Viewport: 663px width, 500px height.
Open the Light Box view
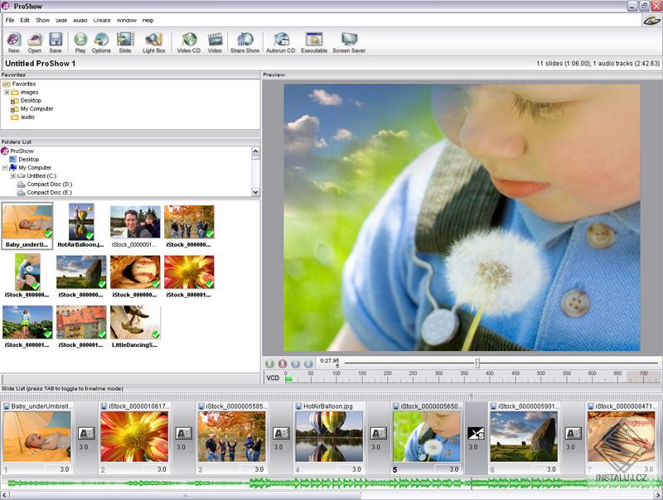tap(153, 43)
